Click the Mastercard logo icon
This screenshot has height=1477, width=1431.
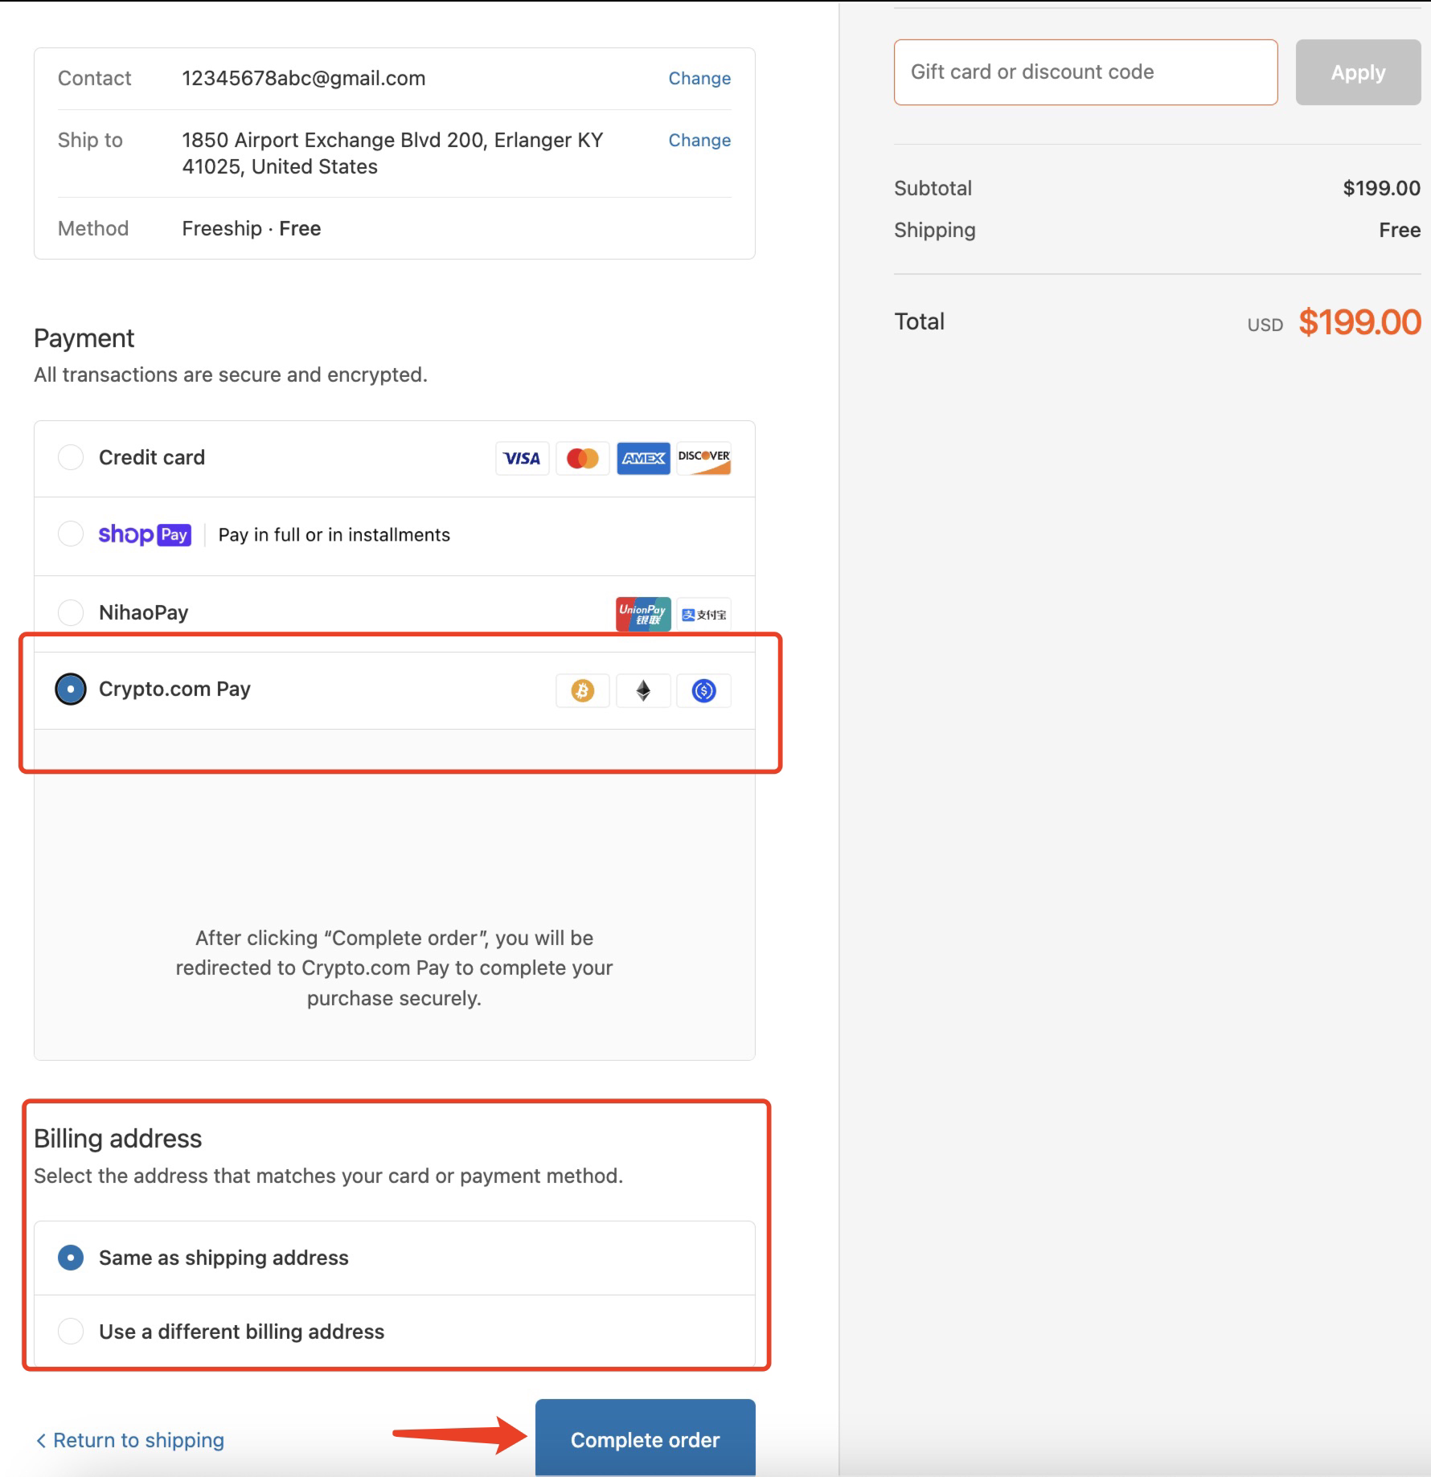582,458
